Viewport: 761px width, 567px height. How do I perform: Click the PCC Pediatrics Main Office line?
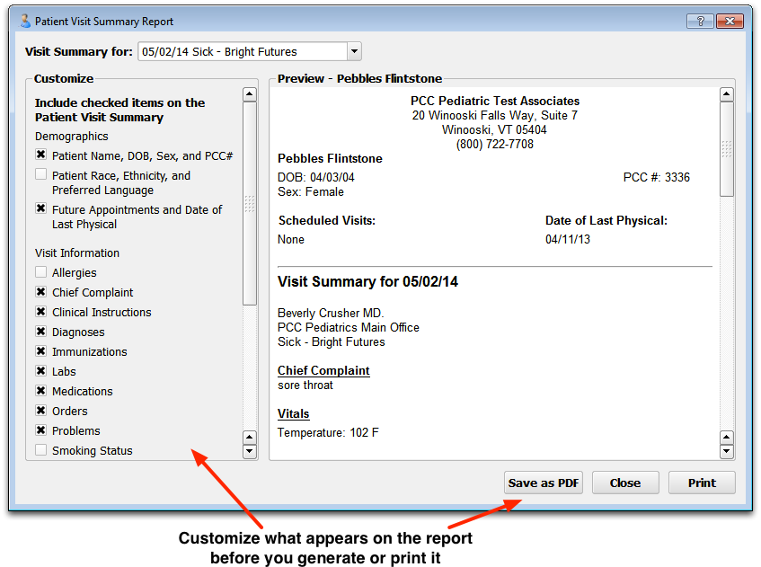point(349,327)
